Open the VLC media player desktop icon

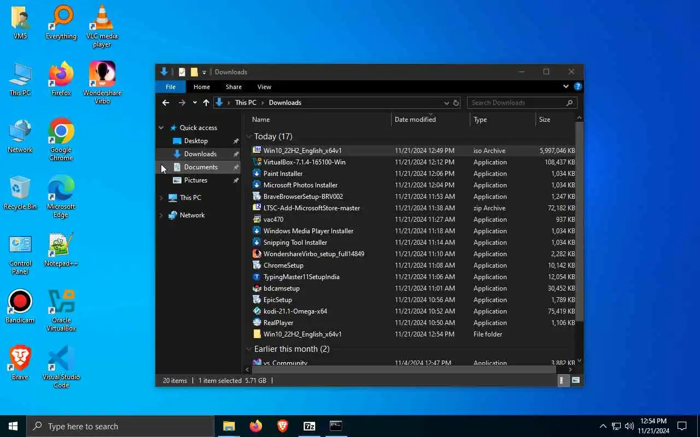click(x=102, y=26)
